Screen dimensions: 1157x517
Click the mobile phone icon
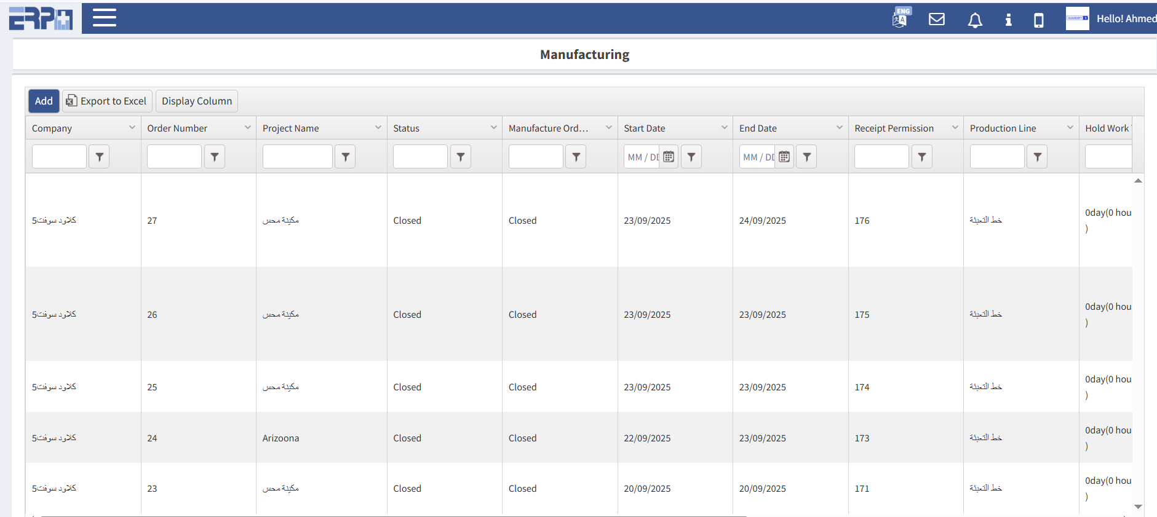point(1039,20)
